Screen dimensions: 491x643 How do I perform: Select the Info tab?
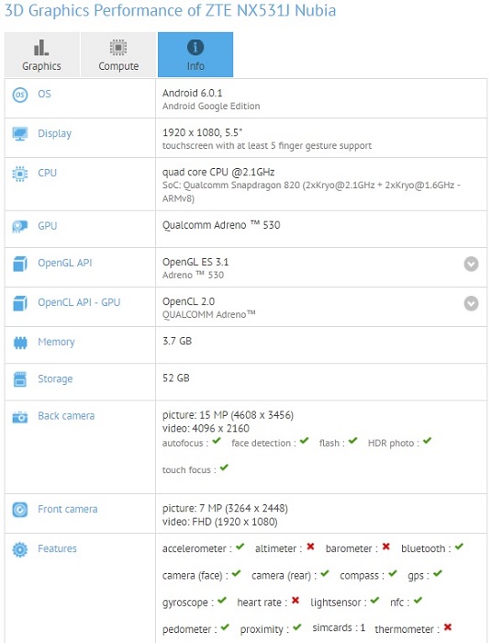(195, 54)
